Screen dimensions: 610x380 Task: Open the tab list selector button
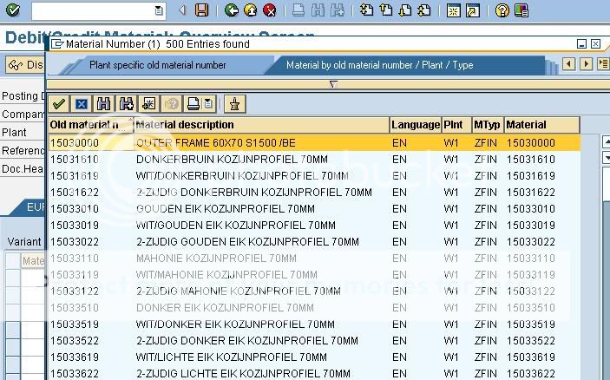pos(602,64)
